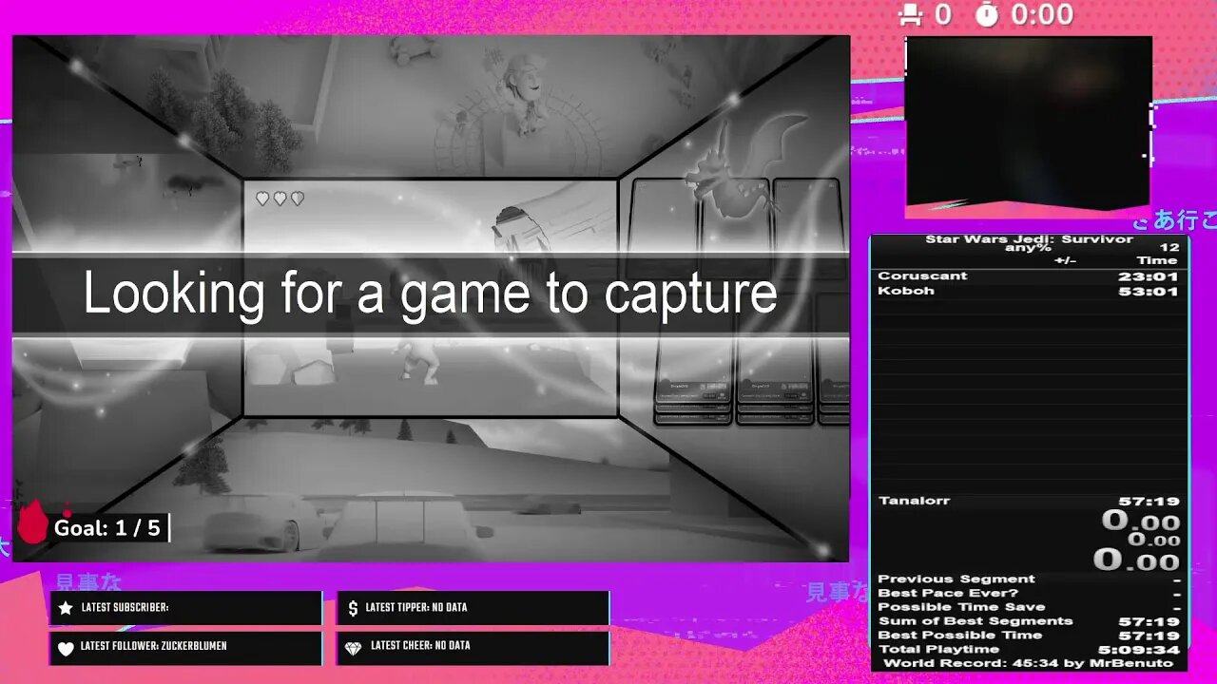Click 'World Record: 45:34 by MrBenuto'

point(1029,663)
